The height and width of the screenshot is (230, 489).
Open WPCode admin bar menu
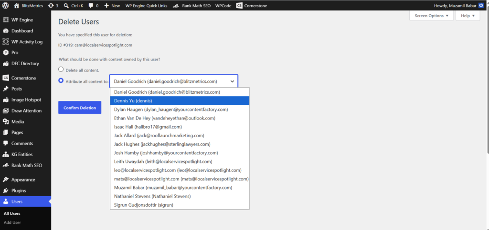pos(223,6)
